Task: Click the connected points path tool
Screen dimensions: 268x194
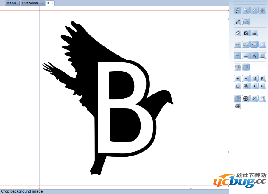Action: pos(238,21)
